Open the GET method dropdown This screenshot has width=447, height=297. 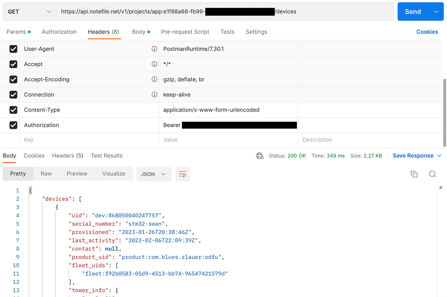coord(29,12)
